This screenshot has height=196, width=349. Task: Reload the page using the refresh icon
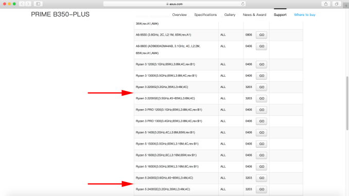pos(242,4)
